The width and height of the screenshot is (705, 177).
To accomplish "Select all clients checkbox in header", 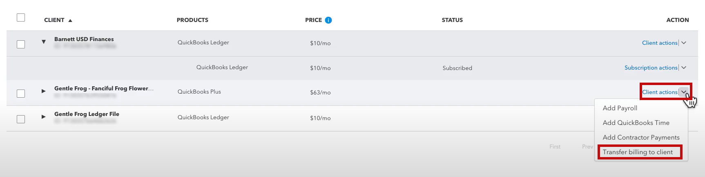I will (21, 17).
